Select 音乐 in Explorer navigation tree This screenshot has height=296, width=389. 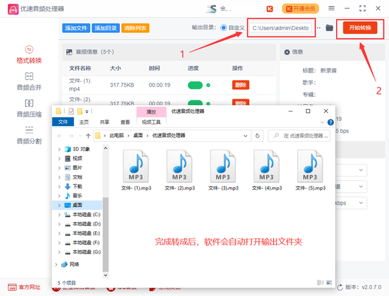point(77,196)
